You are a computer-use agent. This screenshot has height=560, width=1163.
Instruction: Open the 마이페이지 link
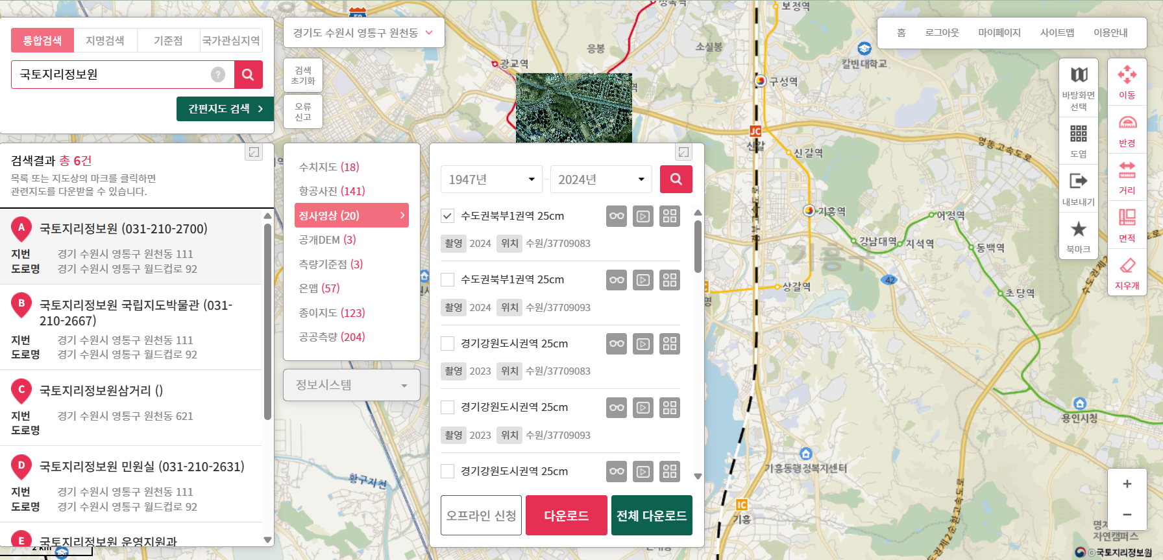[999, 32]
